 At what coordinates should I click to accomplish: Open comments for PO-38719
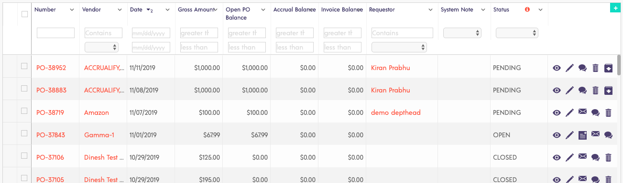tap(595, 113)
